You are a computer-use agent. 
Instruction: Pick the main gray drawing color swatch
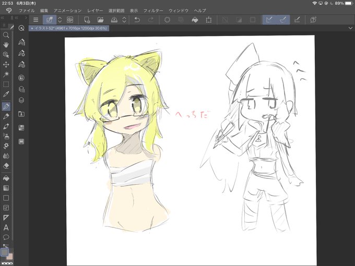pyautogui.click(x=5, y=252)
